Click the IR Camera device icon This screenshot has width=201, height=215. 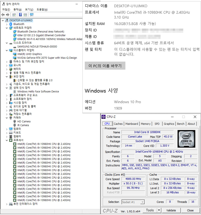[x=15, y=125]
